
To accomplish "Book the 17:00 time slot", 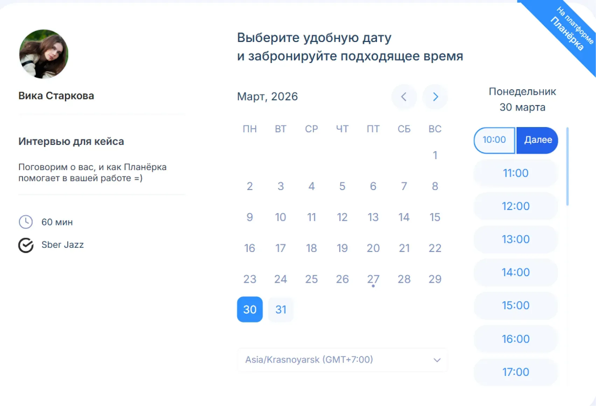I will pos(516,372).
